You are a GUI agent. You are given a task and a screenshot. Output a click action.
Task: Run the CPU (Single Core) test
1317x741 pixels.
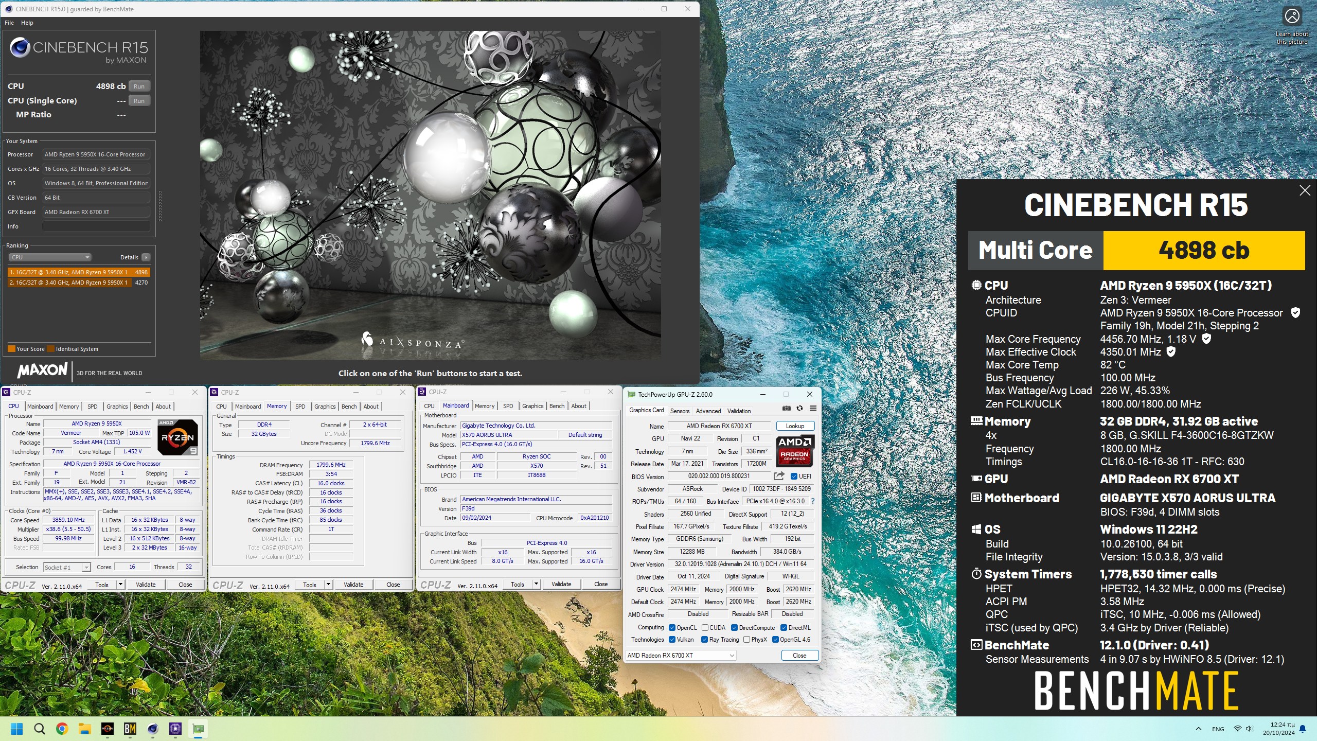click(x=139, y=101)
